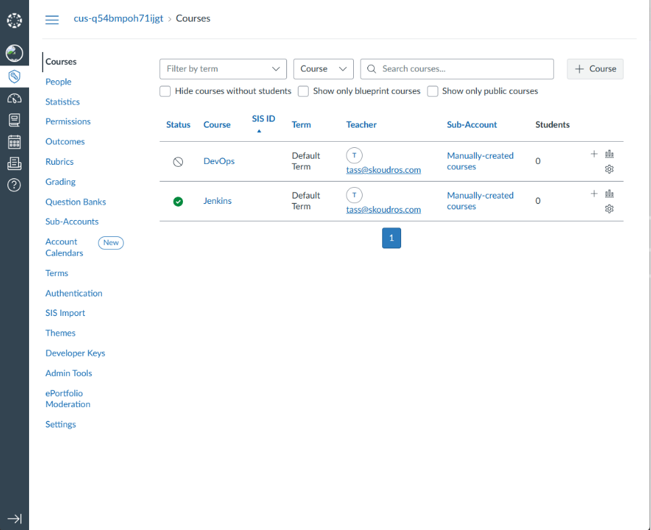Toggle the hamburger account menu
This screenshot has height=530, width=651.
pyautogui.click(x=52, y=20)
